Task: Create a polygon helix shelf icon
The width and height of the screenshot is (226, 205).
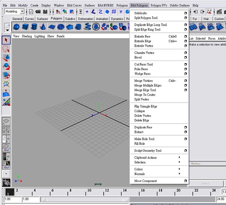Action: pyautogui.click(x=87, y=27)
